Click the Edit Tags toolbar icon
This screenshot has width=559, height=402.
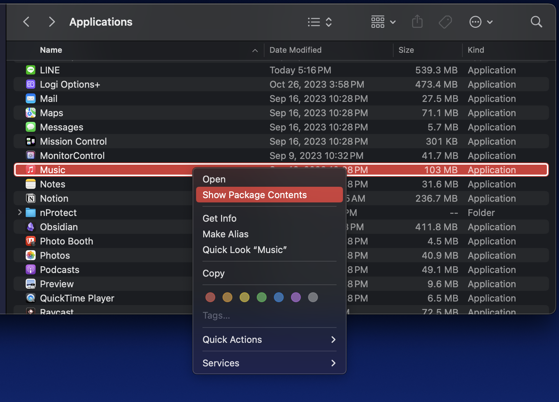445,22
